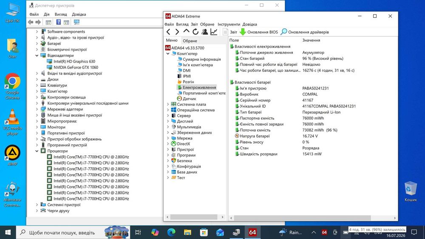Expand Операційна система in AIDA64 tree
425x239 pixels.
click(x=168, y=110)
